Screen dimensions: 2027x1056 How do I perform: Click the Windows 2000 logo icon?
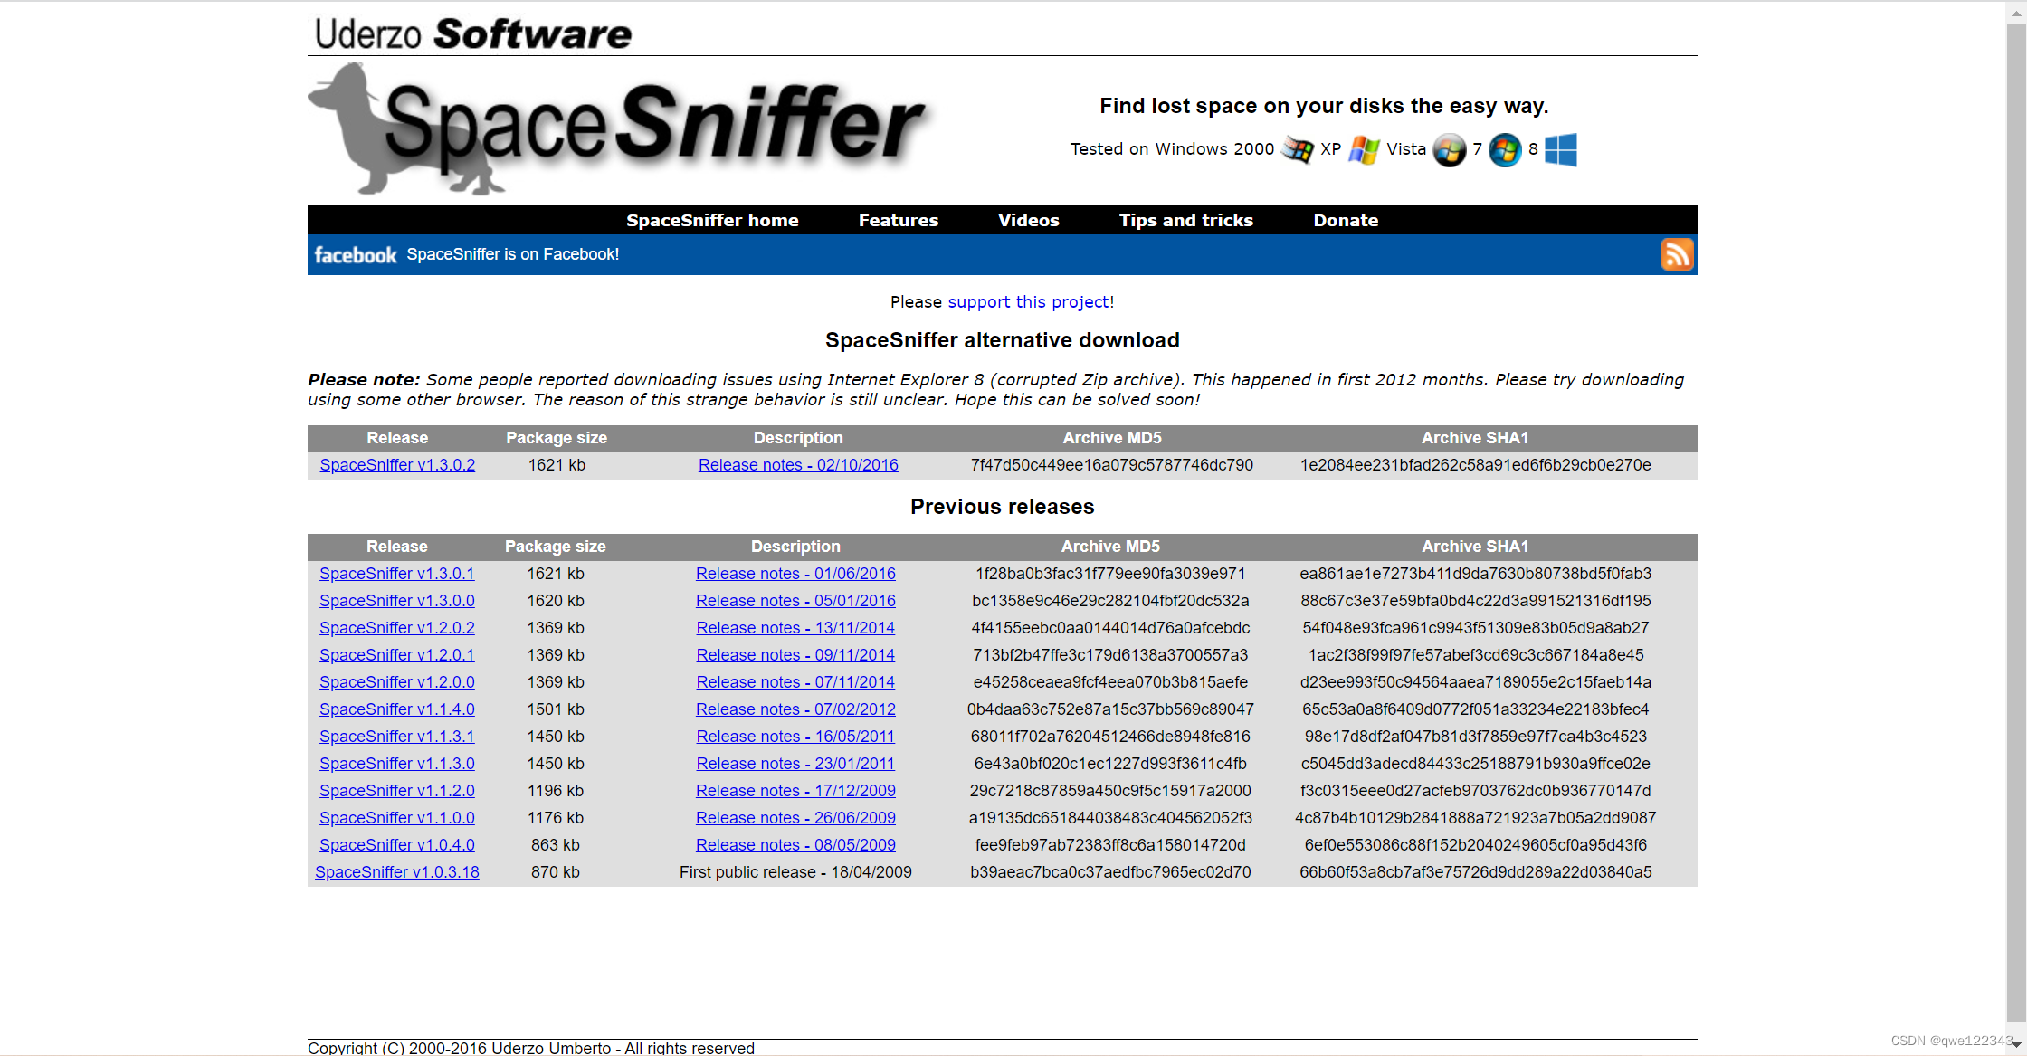point(1296,149)
